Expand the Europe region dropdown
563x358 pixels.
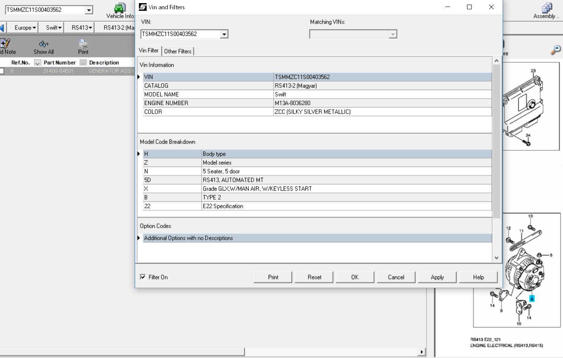tap(26, 28)
